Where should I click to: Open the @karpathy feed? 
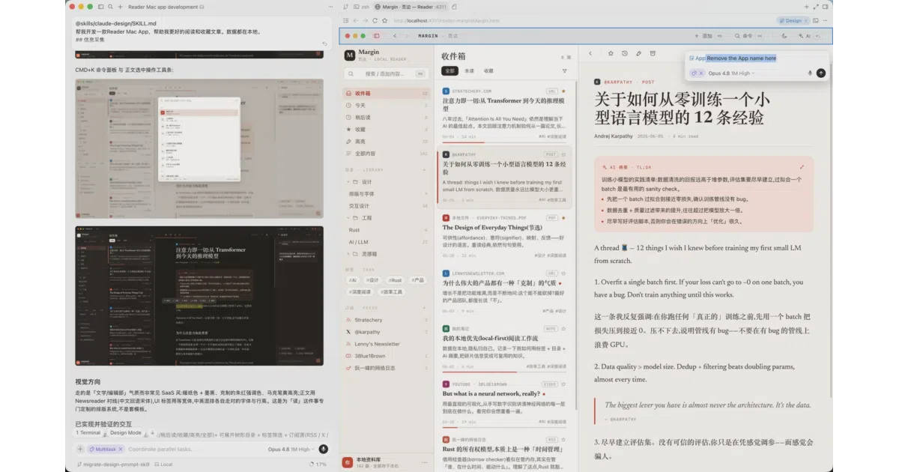pos(386,332)
